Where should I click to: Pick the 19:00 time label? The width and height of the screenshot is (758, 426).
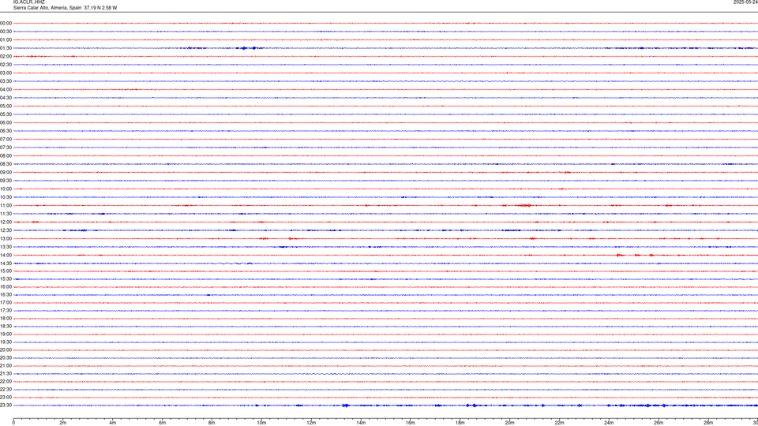tap(6, 334)
